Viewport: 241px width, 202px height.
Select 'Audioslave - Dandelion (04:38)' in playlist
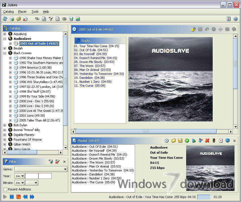(93, 174)
